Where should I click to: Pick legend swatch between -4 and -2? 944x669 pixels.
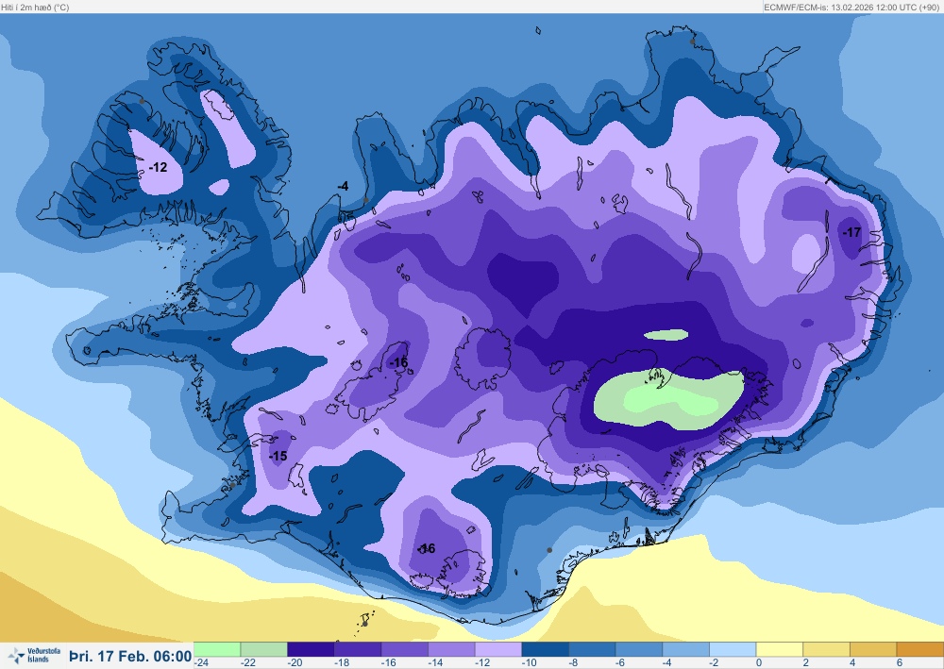685,649
